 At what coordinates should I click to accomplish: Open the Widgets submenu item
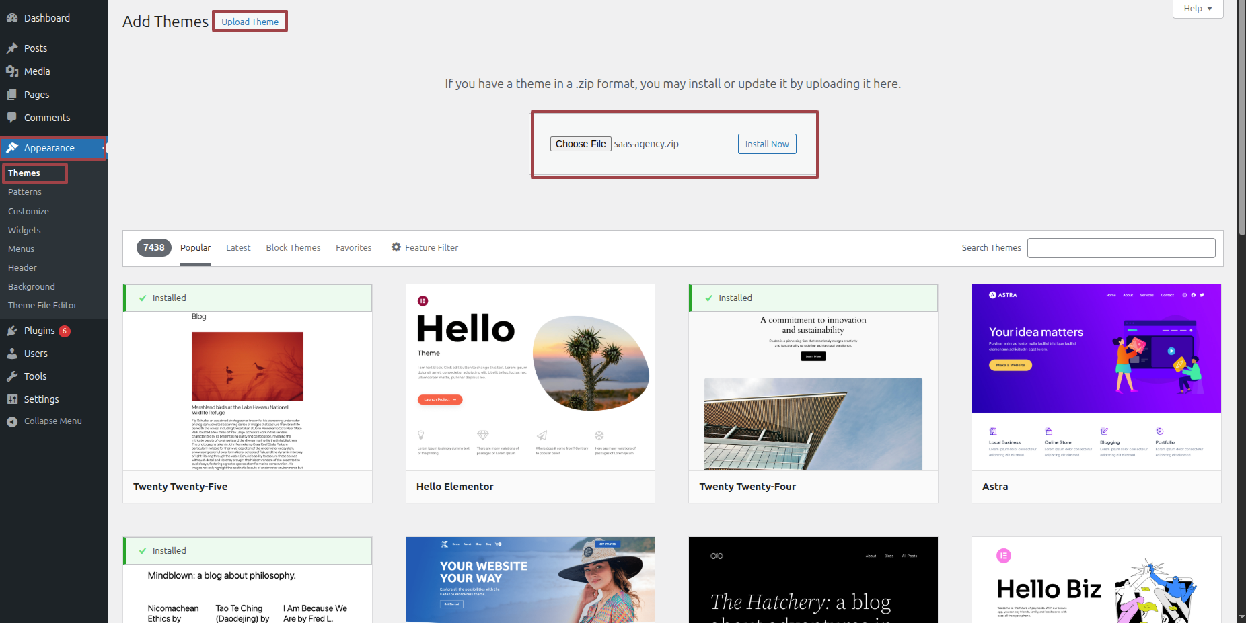[x=24, y=230]
